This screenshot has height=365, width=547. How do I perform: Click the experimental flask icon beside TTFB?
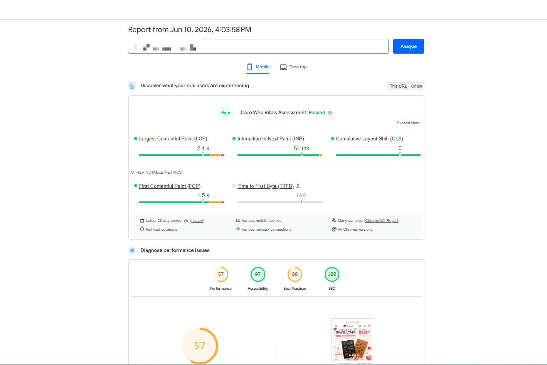298,186
